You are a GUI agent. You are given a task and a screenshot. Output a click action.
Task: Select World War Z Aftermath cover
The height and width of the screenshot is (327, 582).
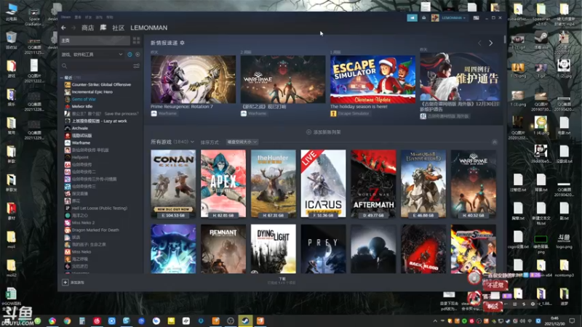coord(373,184)
